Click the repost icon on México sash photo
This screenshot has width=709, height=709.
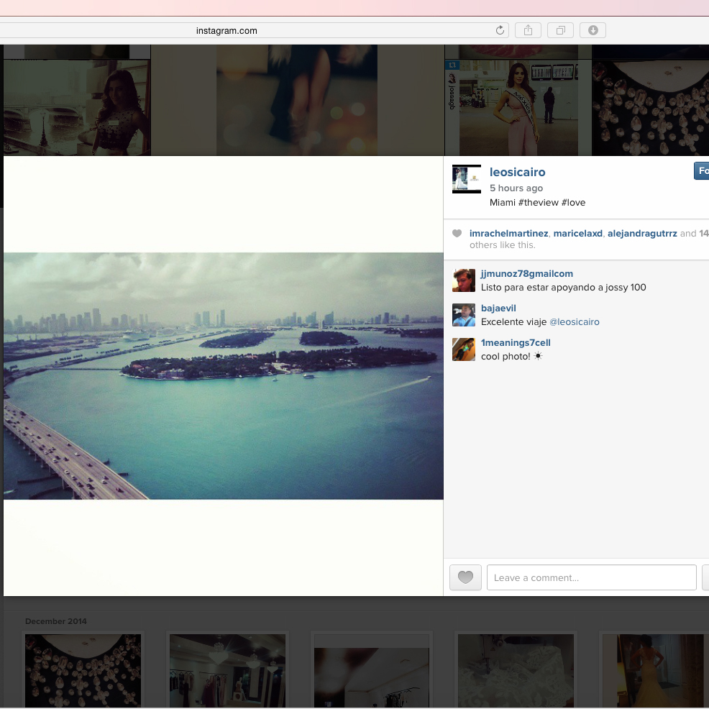tap(452, 65)
